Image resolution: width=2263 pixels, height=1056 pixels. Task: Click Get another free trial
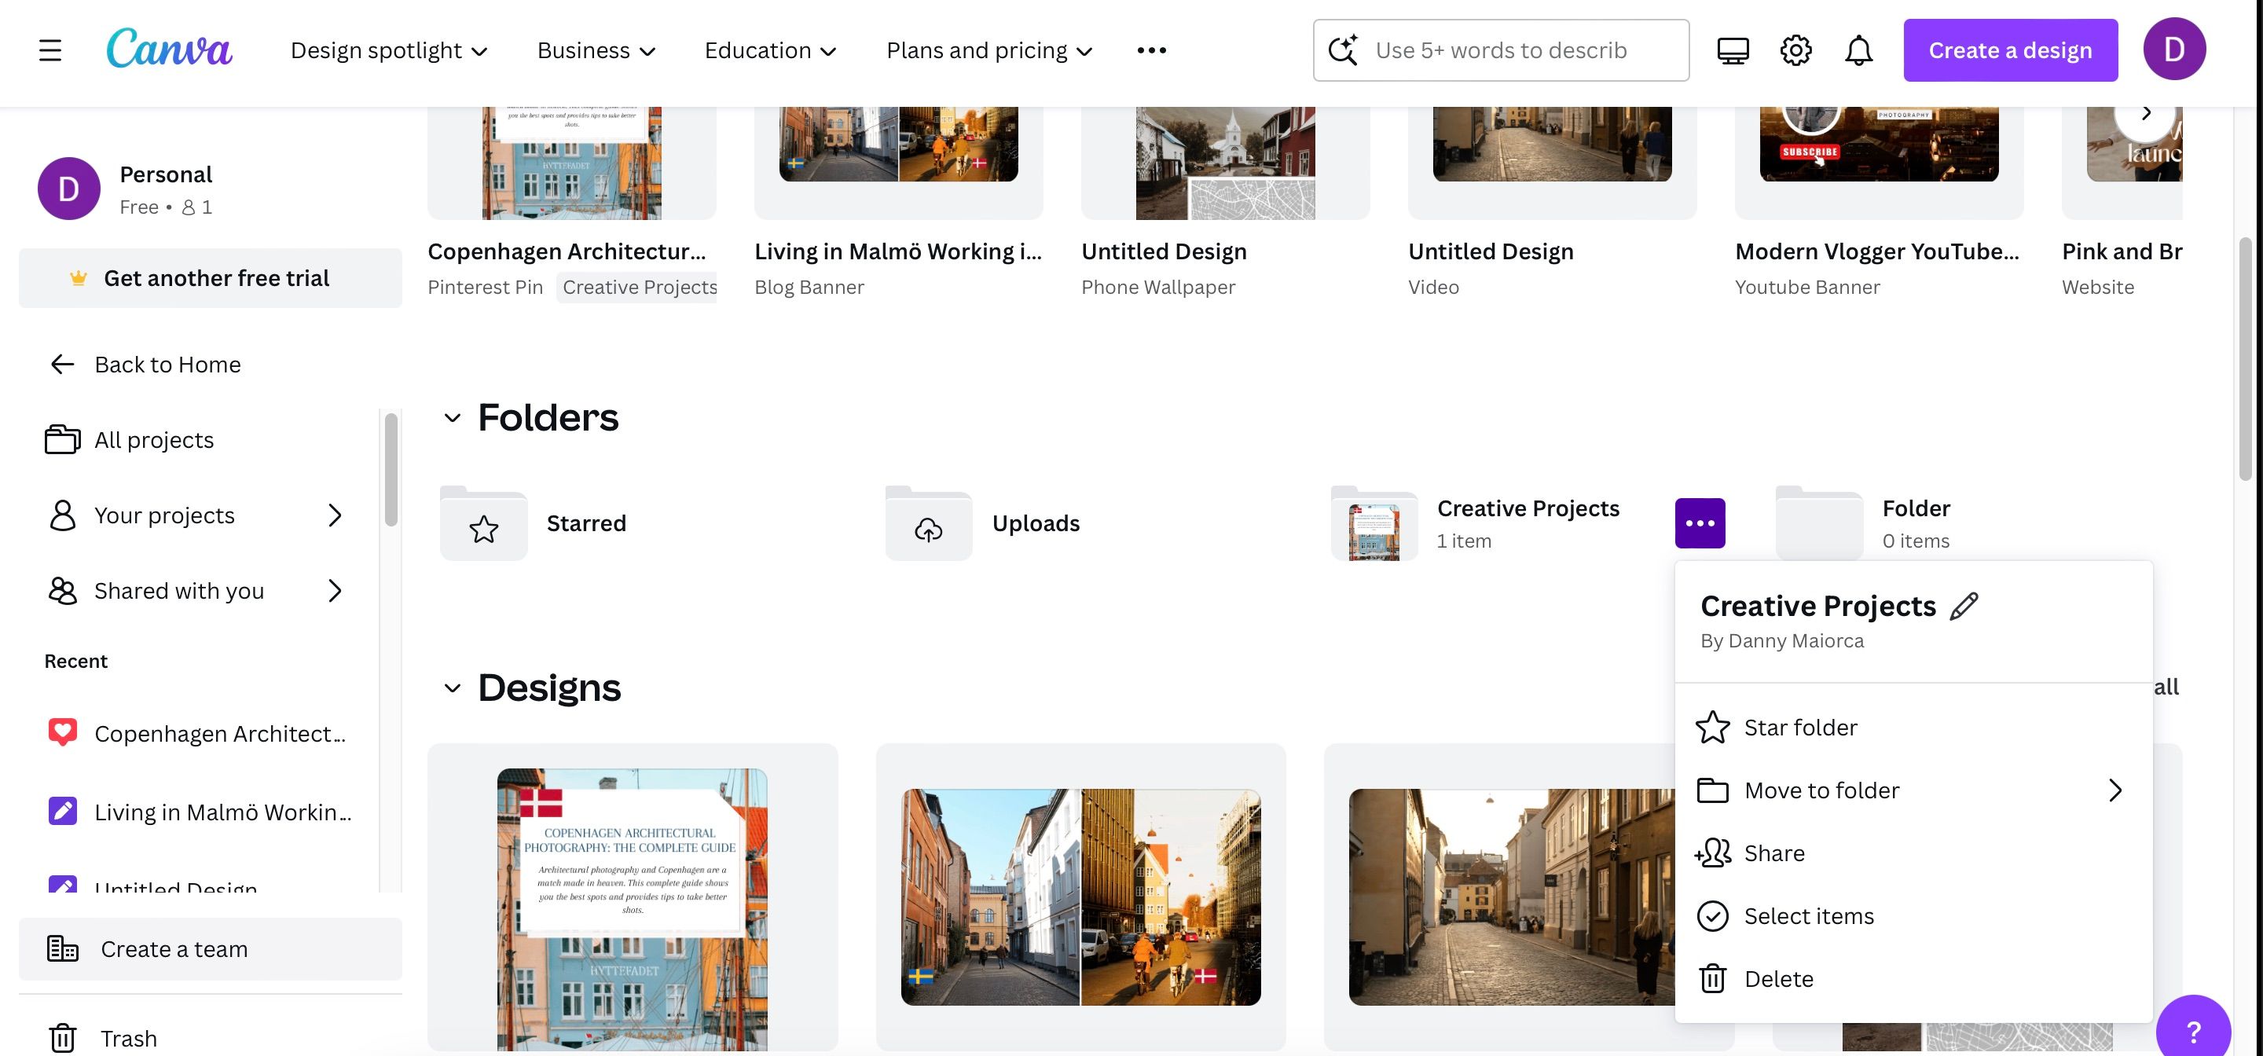(216, 277)
